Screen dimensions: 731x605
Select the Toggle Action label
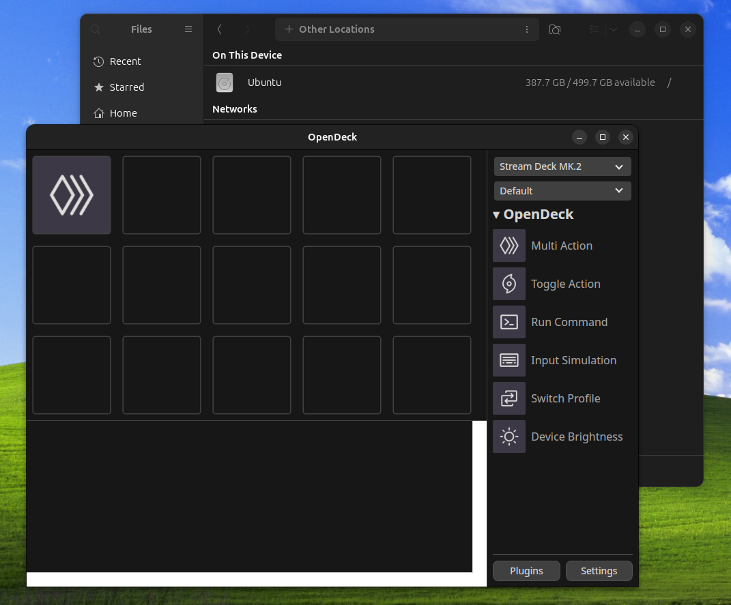tap(566, 284)
